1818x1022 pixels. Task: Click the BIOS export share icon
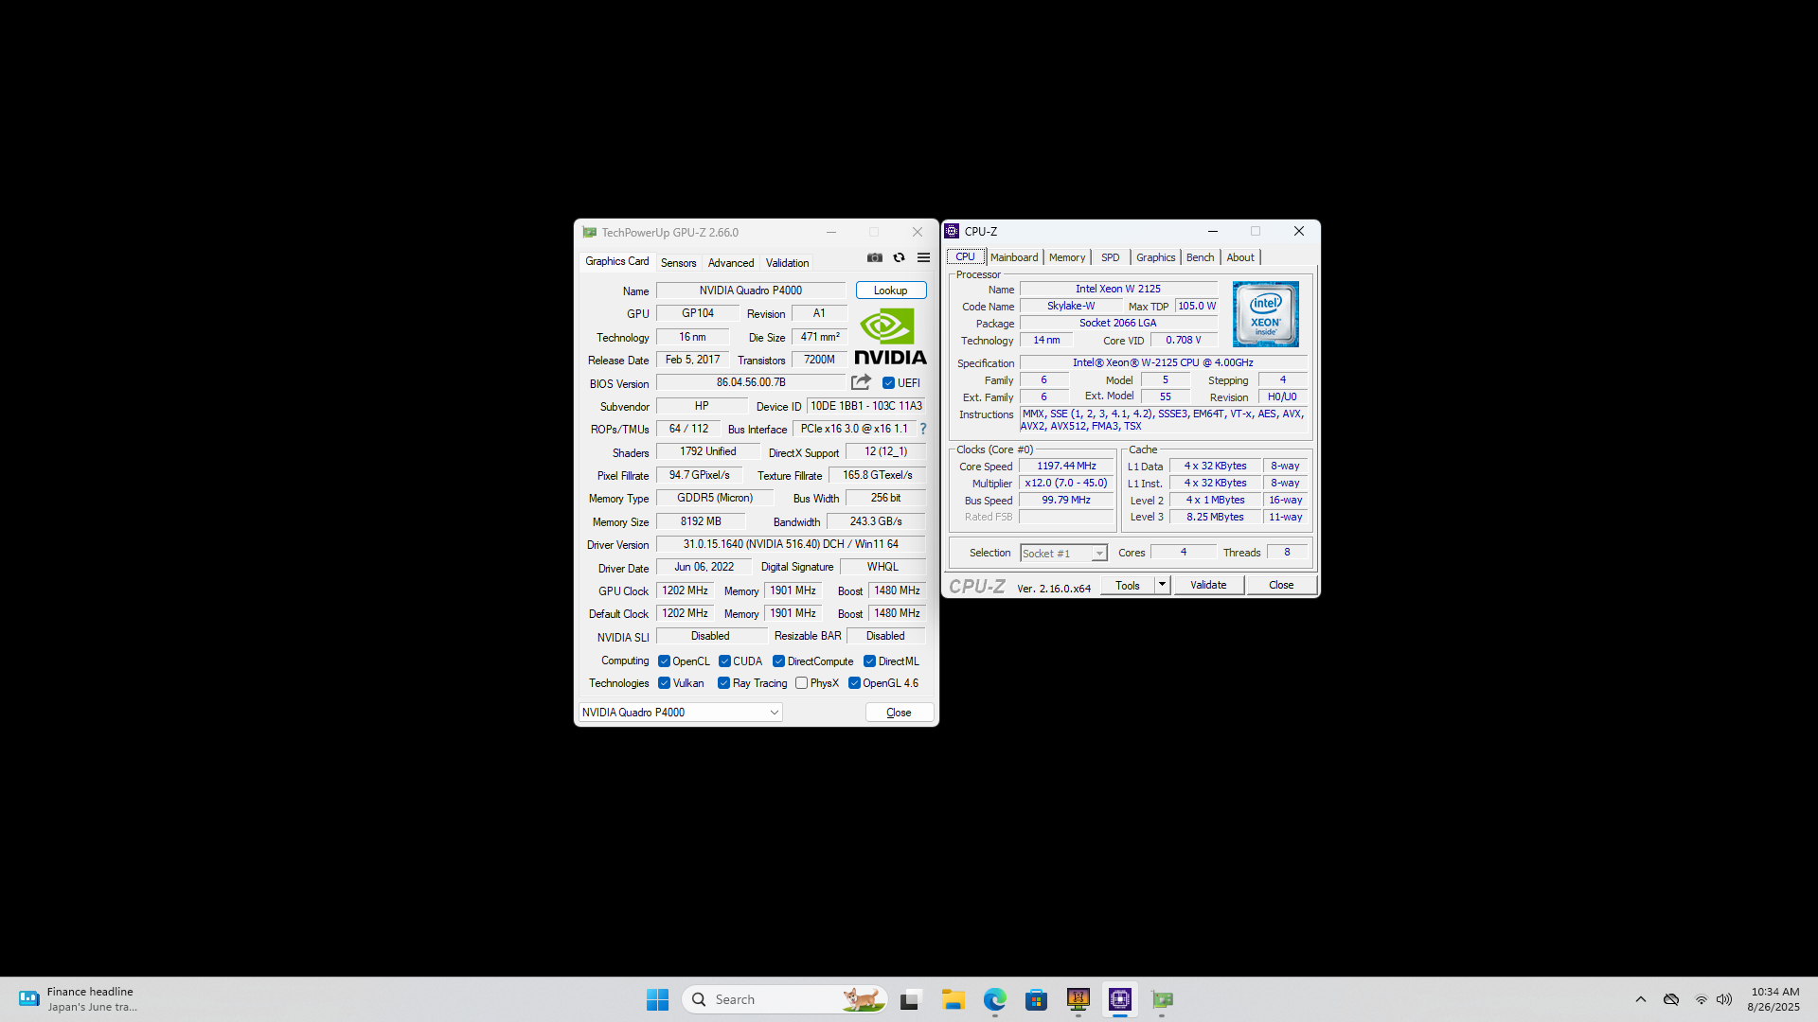tap(861, 382)
